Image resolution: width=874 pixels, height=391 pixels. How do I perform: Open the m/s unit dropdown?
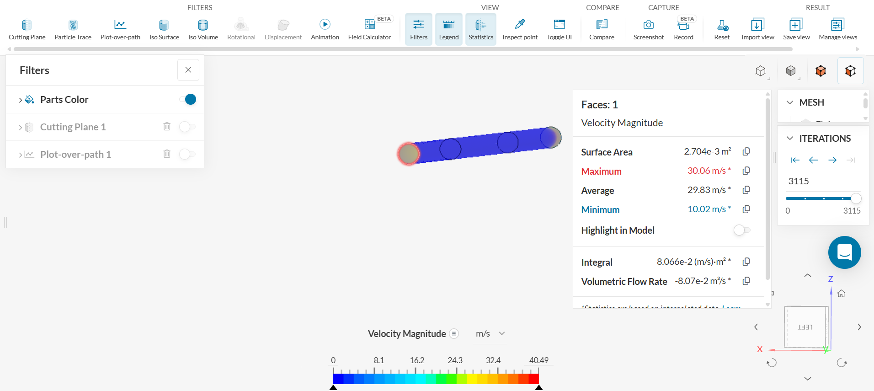[x=490, y=334]
